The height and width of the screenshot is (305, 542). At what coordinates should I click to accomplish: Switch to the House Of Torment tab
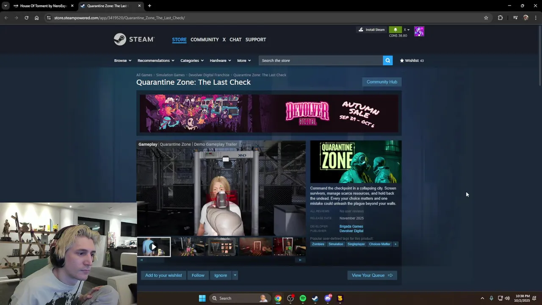point(44,6)
